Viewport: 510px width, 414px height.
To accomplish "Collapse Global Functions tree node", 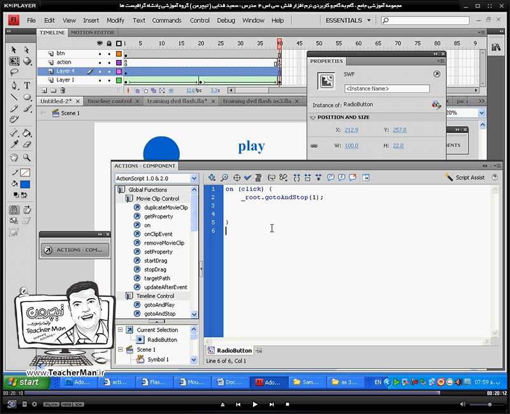I will coord(121,190).
